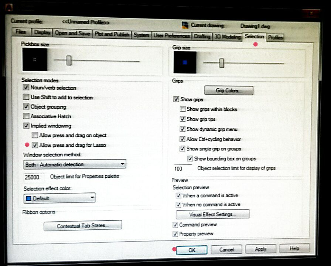The image size is (331, 266).
Task: Click the Current drawing icon
Action: (185, 25)
